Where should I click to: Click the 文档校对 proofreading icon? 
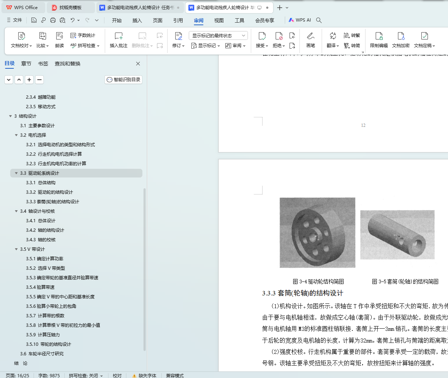coord(21,36)
